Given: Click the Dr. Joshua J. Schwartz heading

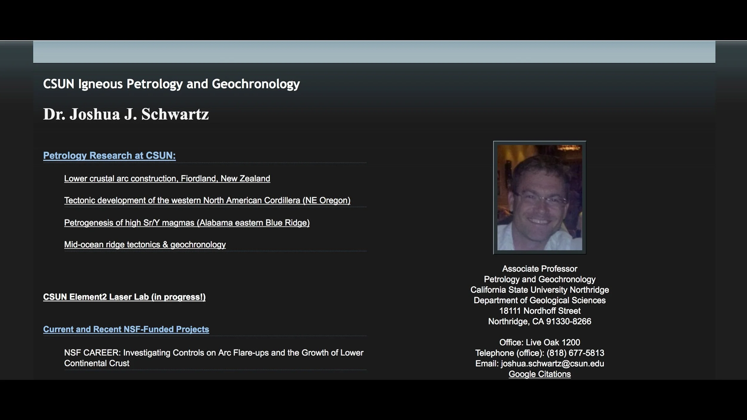Looking at the screenshot, I should tap(126, 114).
